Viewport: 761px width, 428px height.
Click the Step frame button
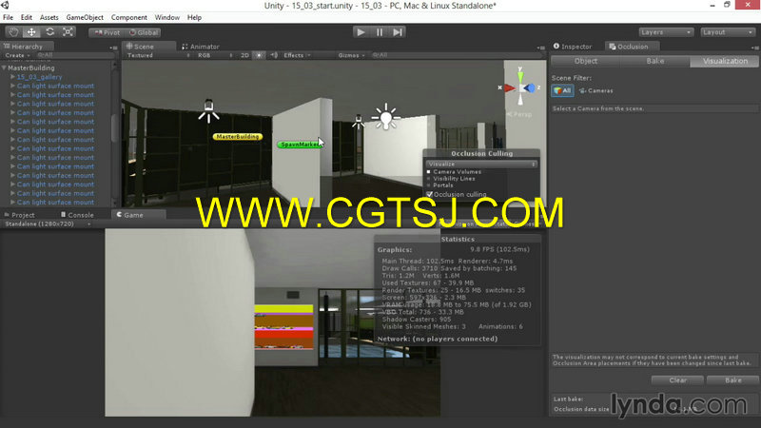[398, 32]
